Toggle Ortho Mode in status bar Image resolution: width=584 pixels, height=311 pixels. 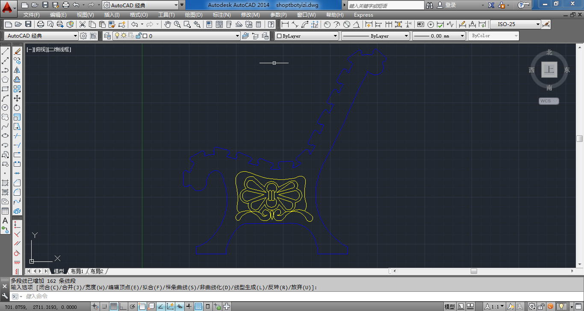click(124, 306)
